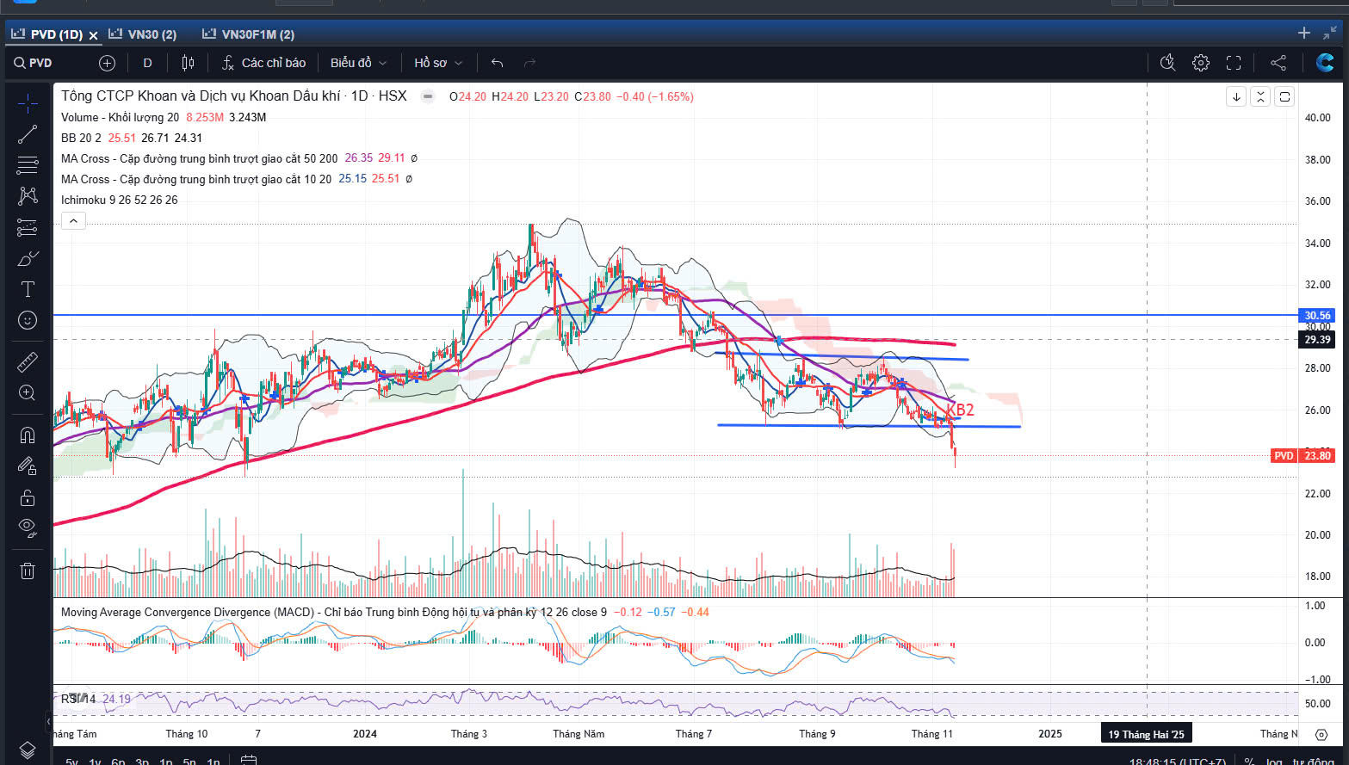Open the D interval selector
This screenshot has height=765, width=1349.
pyautogui.click(x=147, y=63)
